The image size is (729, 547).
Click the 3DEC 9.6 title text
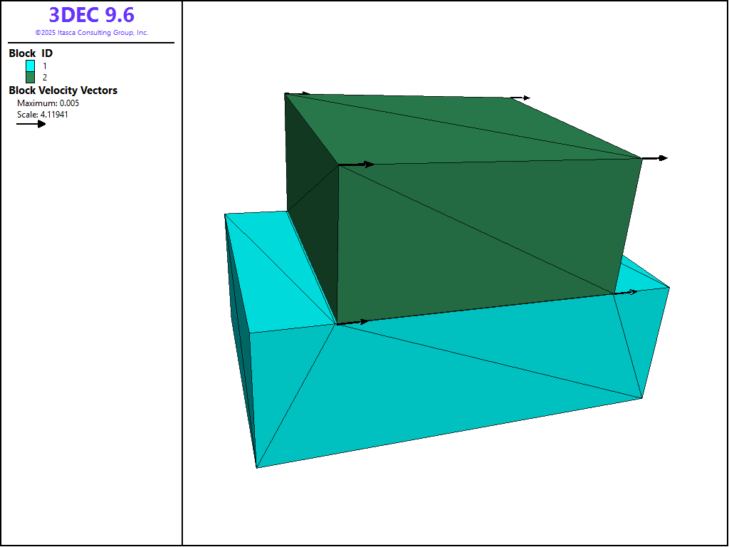91,15
